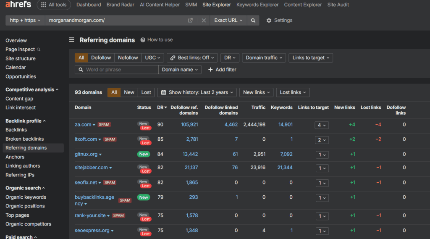Open target URL in new tab icon
The image size is (430, 239).
(x=190, y=20)
